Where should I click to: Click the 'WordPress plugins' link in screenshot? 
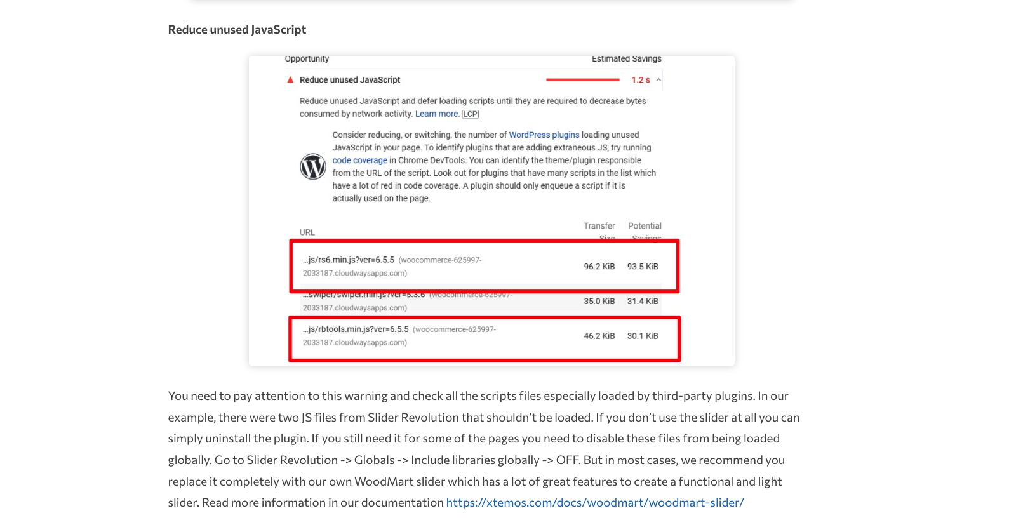[544, 135]
